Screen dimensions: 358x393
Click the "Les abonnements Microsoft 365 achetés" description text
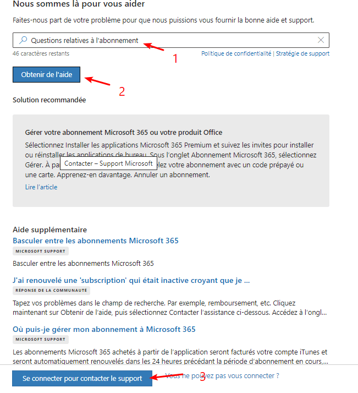click(x=170, y=357)
